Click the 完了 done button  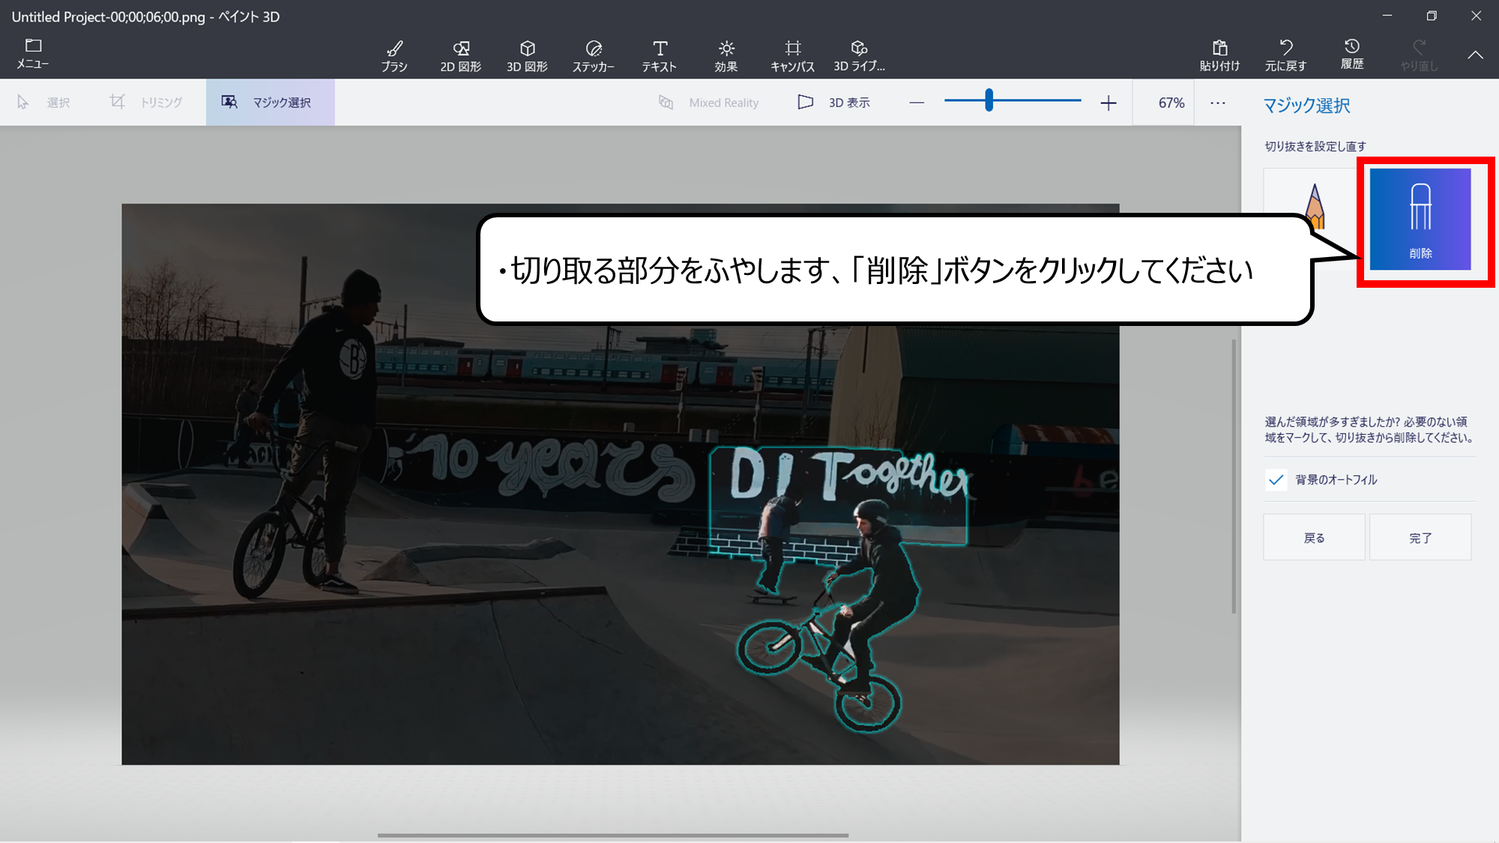click(1420, 537)
